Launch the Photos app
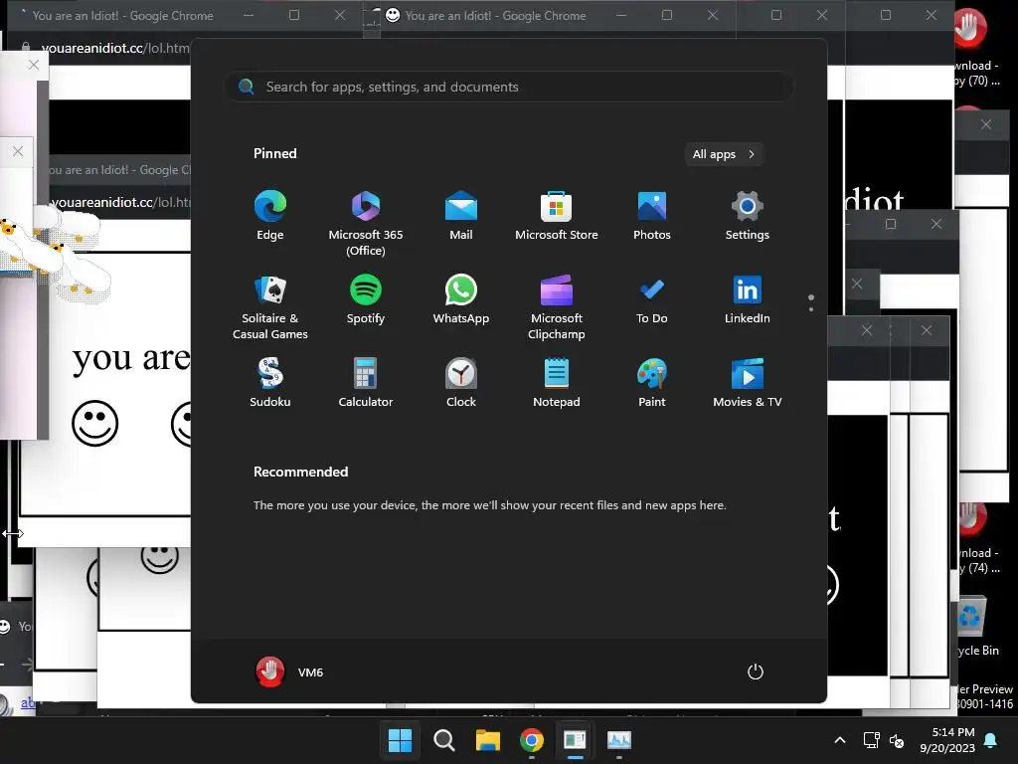The image size is (1018, 764). click(x=652, y=216)
